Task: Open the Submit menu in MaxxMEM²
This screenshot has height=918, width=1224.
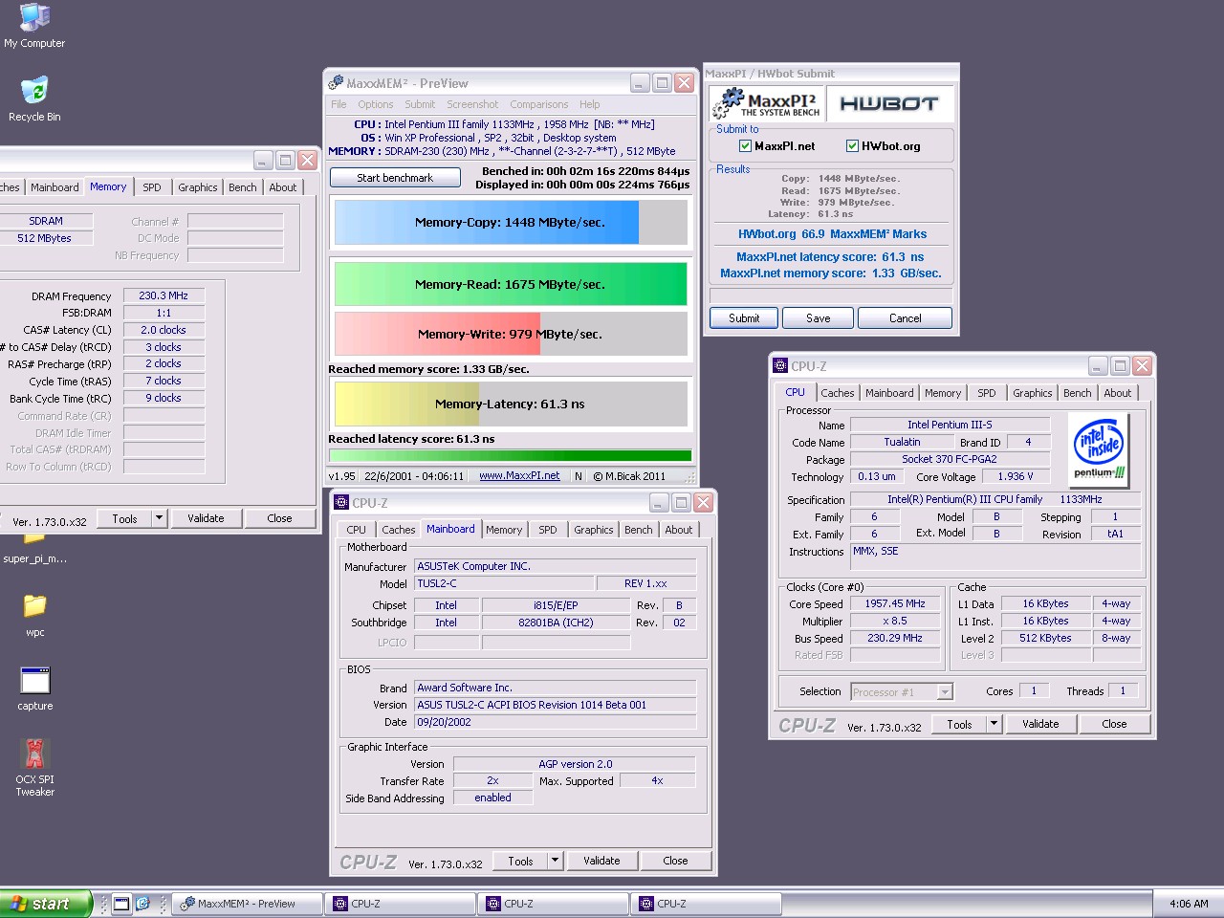Action: point(420,104)
